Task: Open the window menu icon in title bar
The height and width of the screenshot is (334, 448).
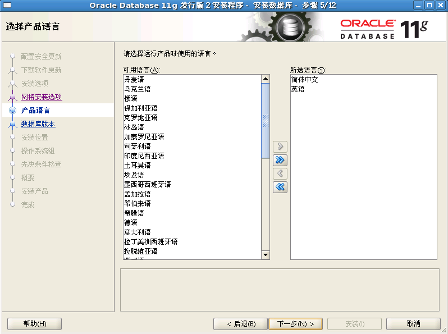Action: point(7,5)
